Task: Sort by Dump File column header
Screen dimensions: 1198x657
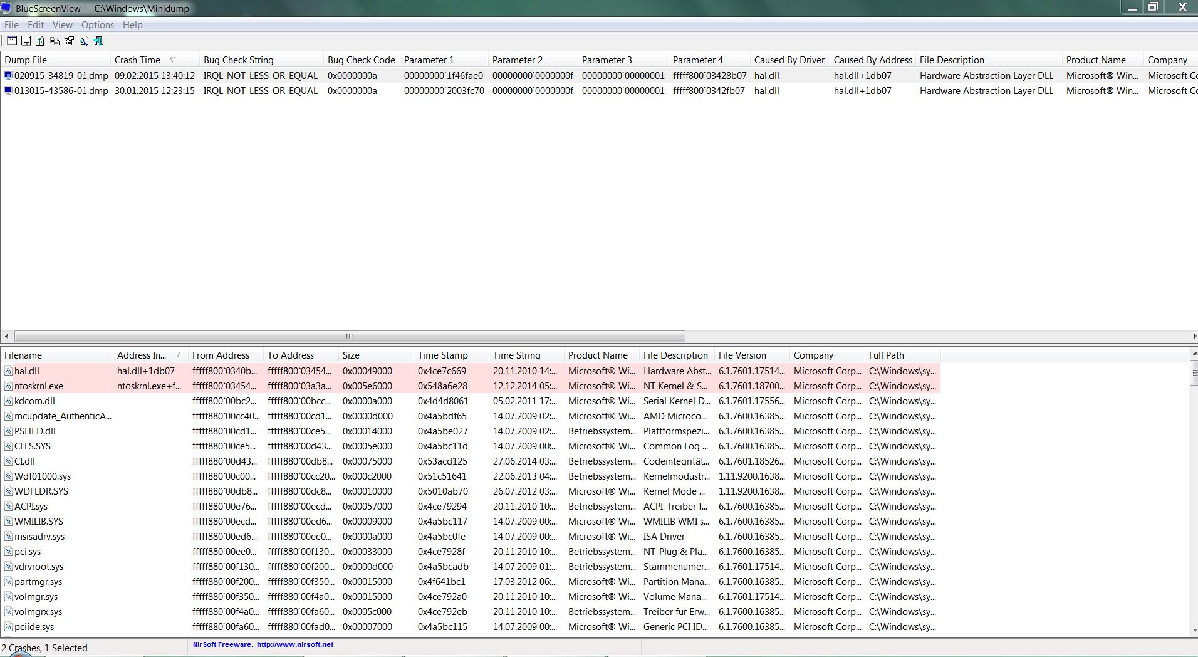Action: [55, 60]
